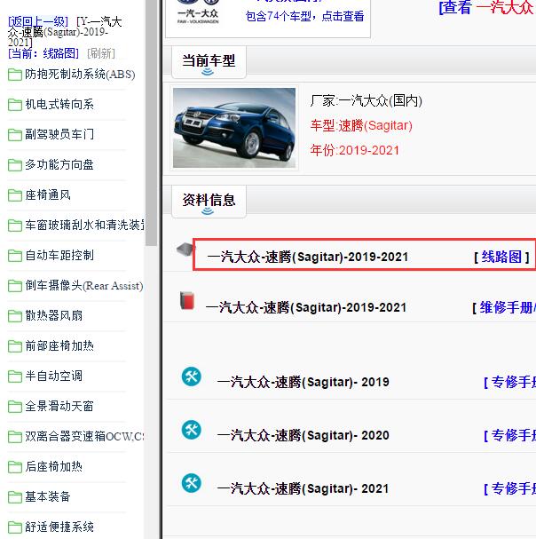Click folder icon beside 前部座椅加热

tap(15, 346)
